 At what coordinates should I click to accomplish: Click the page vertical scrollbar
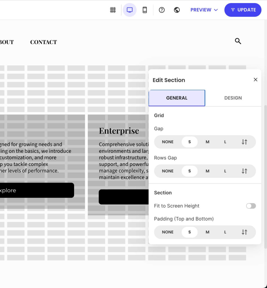coord(266,176)
